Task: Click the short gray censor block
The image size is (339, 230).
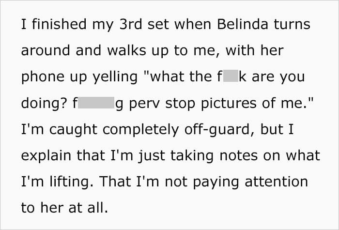Action: click(x=231, y=76)
